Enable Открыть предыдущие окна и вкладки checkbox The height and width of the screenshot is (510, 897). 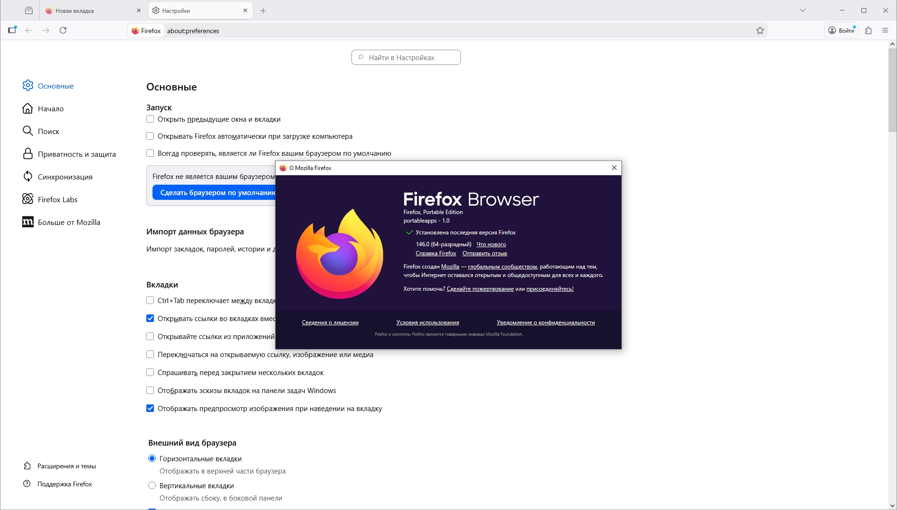tap(150, 119)
